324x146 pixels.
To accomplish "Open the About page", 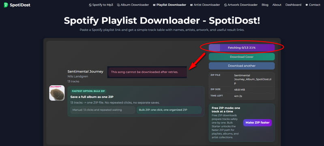I will (277, 5).
